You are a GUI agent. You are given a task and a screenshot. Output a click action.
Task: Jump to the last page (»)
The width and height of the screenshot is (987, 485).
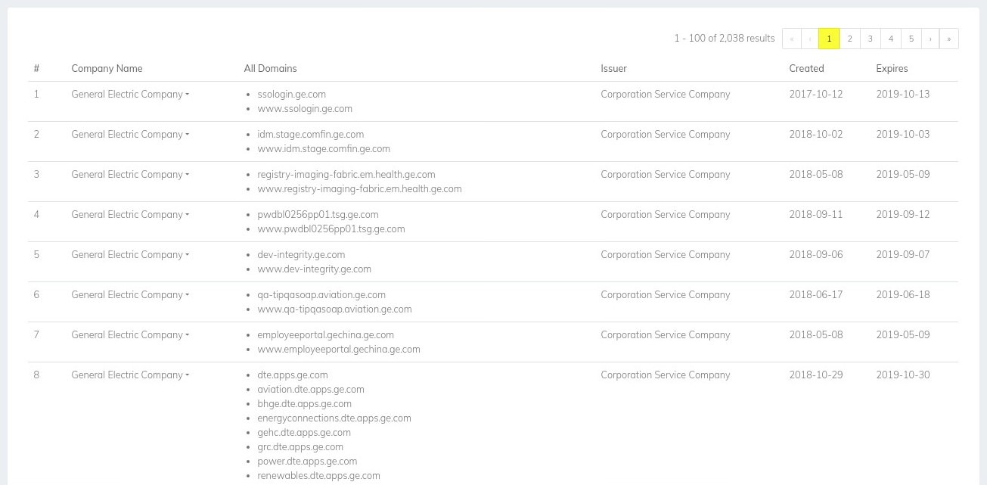pyautogui.click(x=949, y=39)
